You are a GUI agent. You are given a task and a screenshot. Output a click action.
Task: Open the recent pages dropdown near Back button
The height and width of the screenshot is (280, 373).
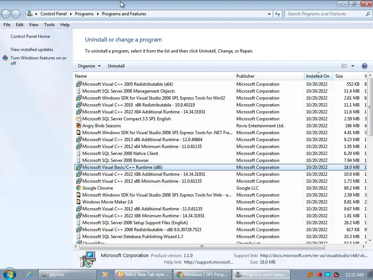(23, 14)
